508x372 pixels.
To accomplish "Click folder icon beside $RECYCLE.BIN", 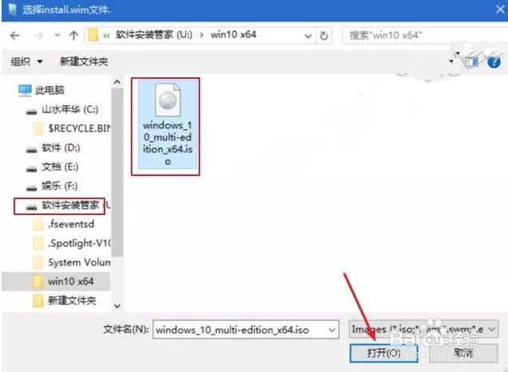I will (38, 129).
